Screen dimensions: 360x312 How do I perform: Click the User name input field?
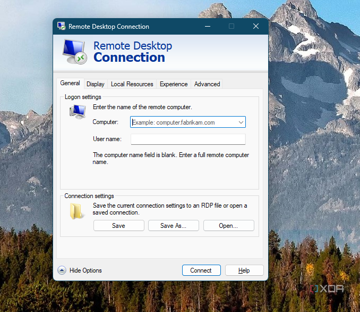pos(188,139)
